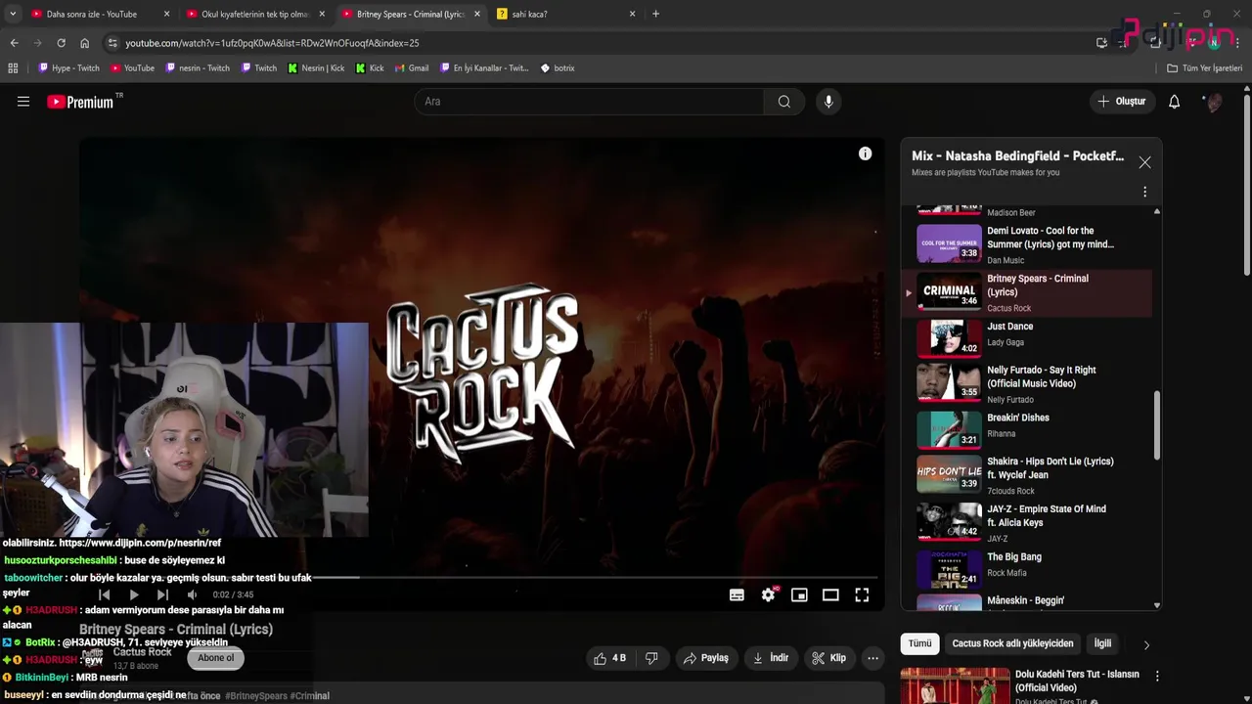The height and width of the screenshot is (704, 1252).
Task: Show video info card icon
Action: tap(865, 154)
